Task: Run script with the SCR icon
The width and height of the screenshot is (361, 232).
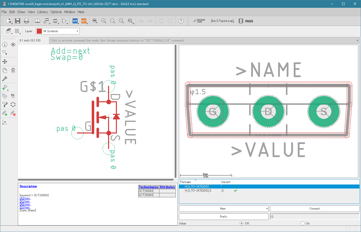Action: tap(75, 21)
